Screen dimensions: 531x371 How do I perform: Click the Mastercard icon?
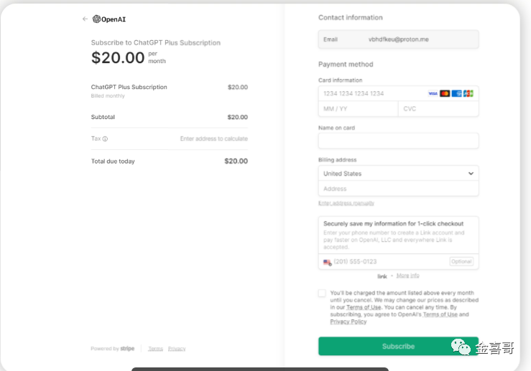pyautogui.click(x=445, y=93)
